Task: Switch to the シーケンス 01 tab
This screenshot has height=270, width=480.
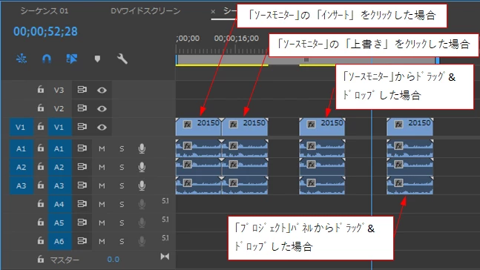Action: pos(45,11)
